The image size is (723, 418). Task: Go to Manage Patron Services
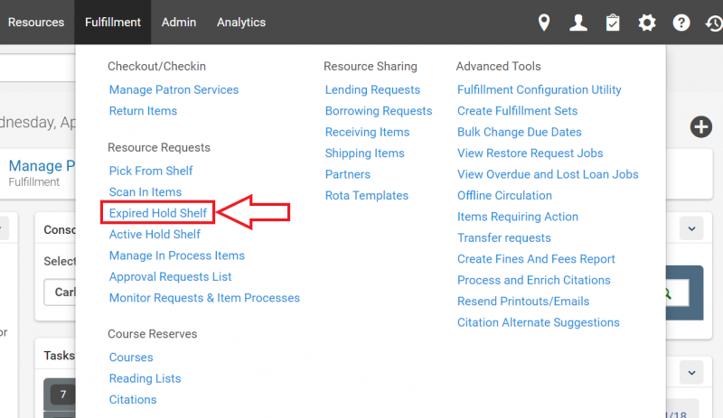[x=174, y=90]
